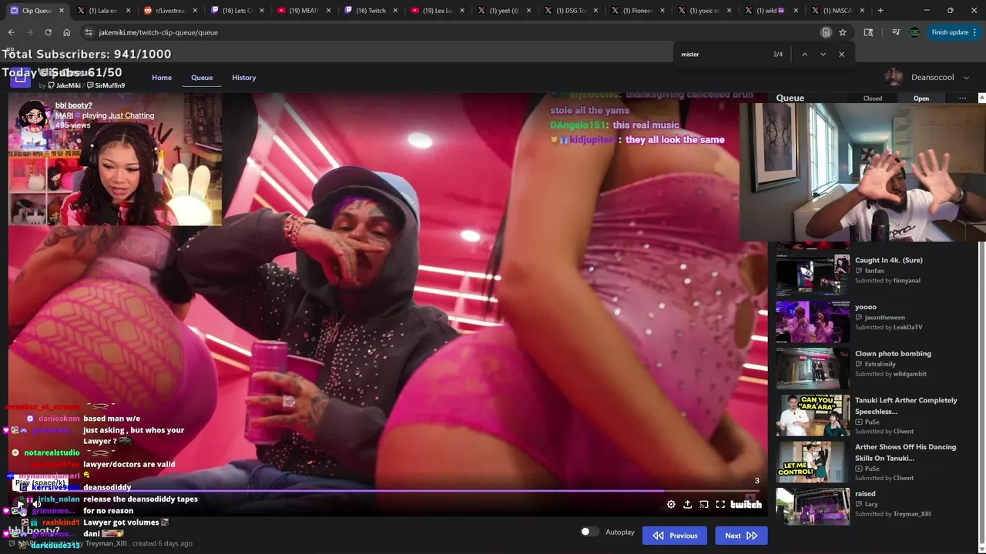Click the share clip upload icon
Screen dimensions: 986x554
click(x=687, y=505)
